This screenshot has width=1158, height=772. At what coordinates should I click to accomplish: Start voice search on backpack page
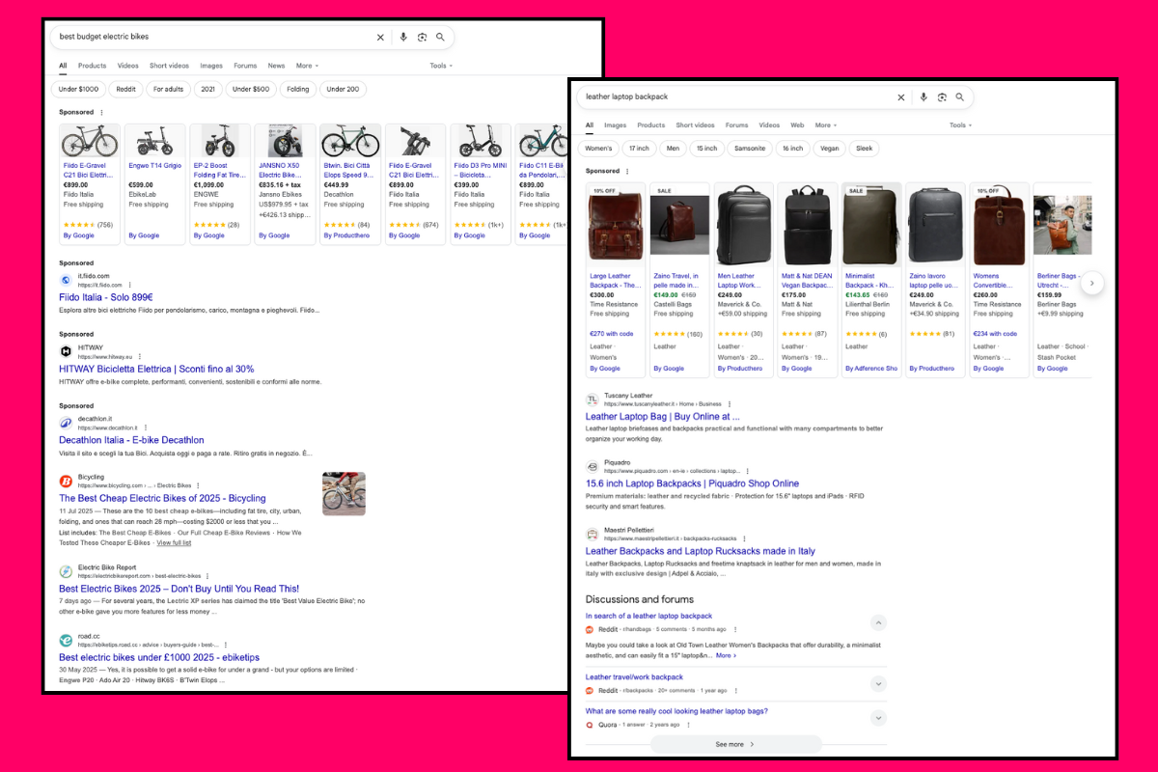coord(924,97)
